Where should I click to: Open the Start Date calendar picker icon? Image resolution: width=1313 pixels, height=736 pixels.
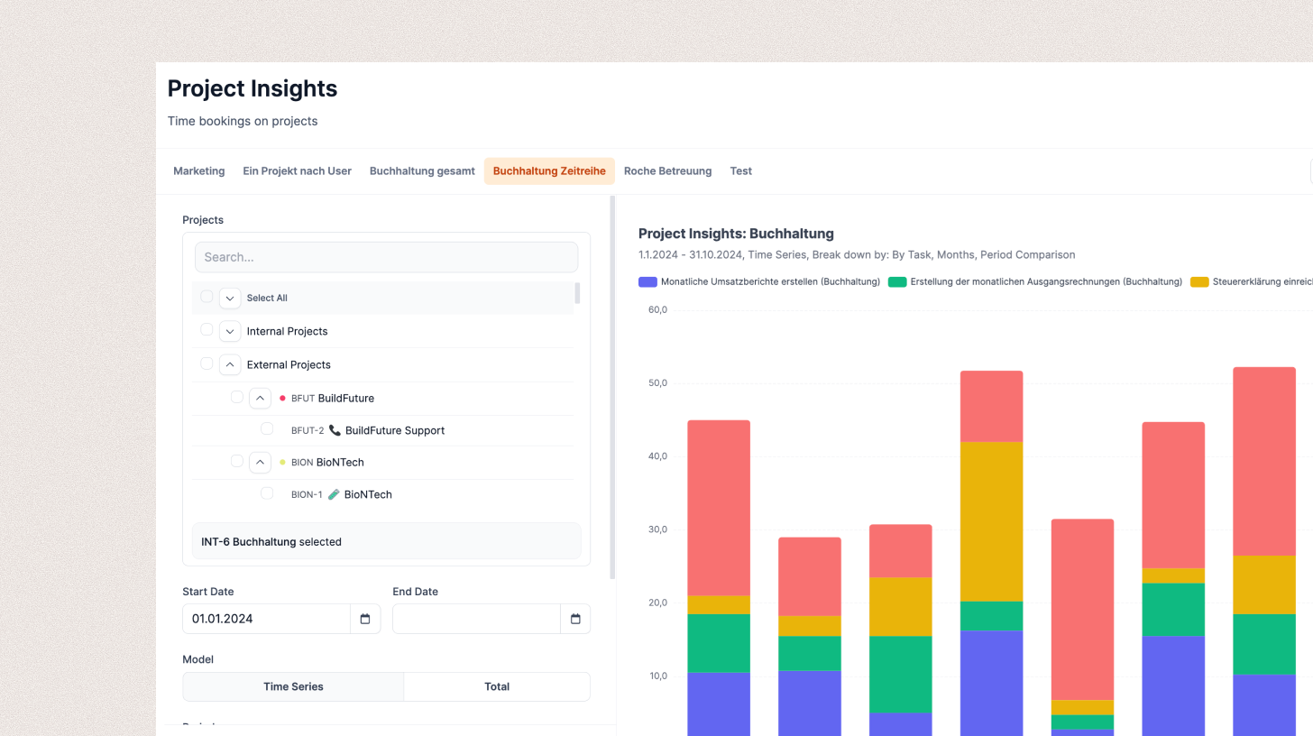365,619
